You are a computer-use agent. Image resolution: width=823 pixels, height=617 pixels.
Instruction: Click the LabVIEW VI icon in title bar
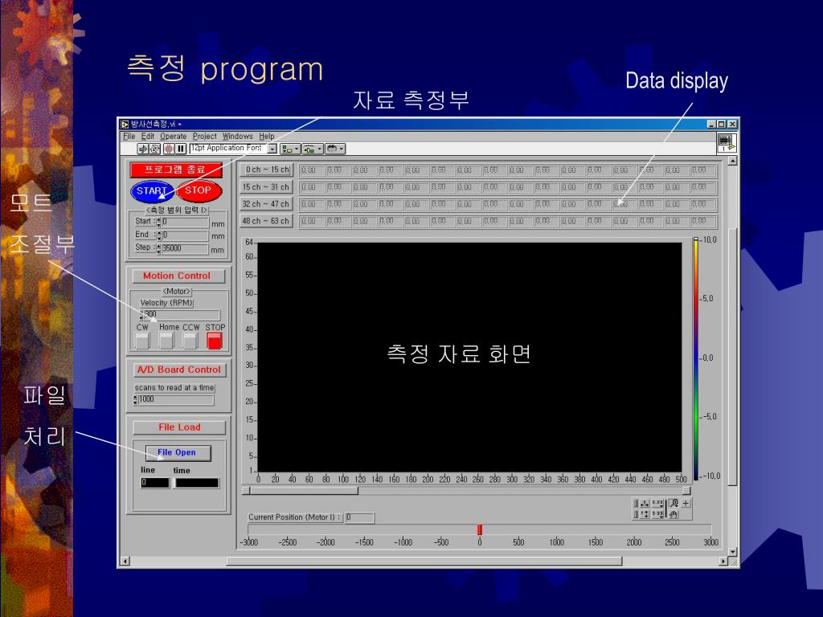tap(125, 125)
